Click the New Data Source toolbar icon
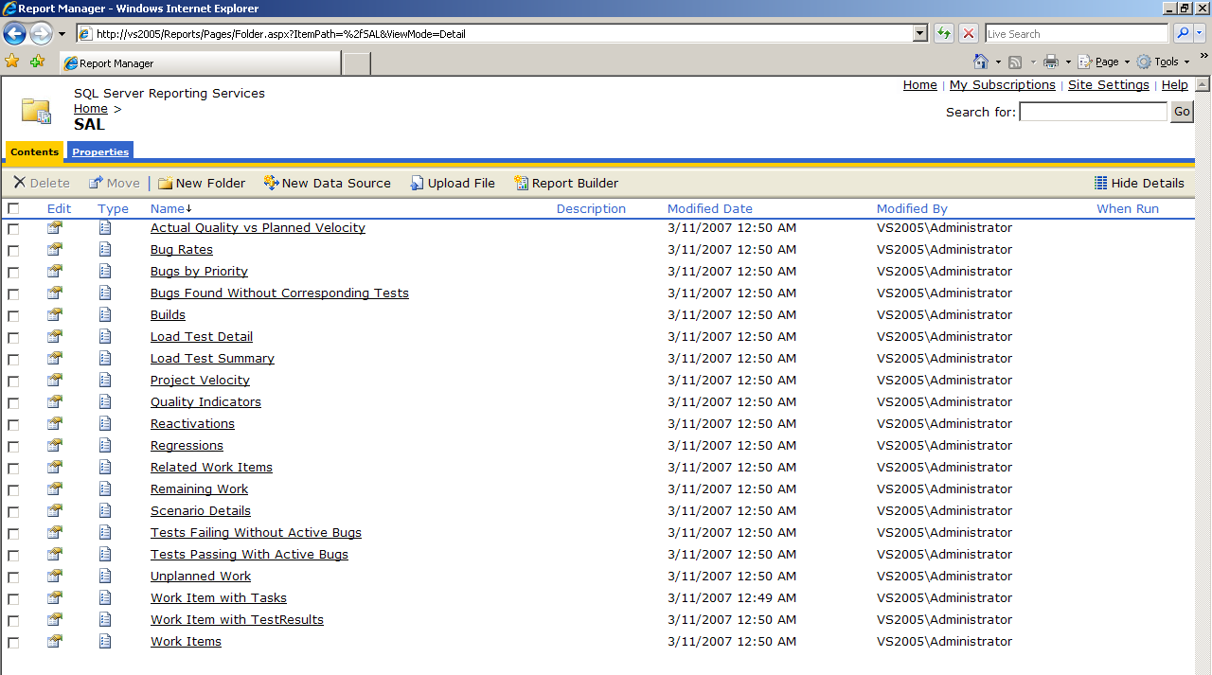Viewport: 1212px width, 675px height. click(271, 183)
